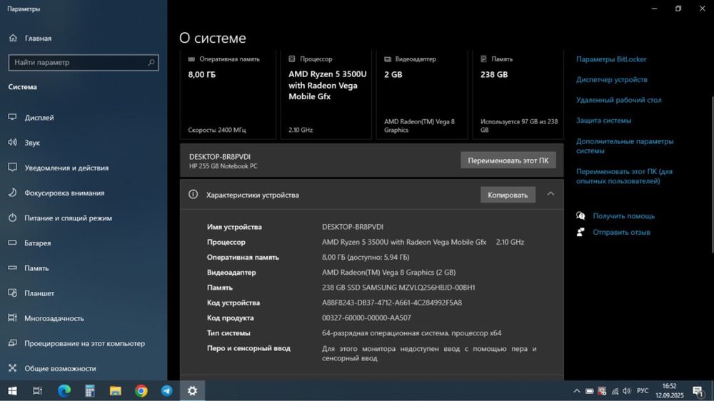714x401 pixels.
Task: Click the Видеоадаптер card icon
Action: coord(388,59)
